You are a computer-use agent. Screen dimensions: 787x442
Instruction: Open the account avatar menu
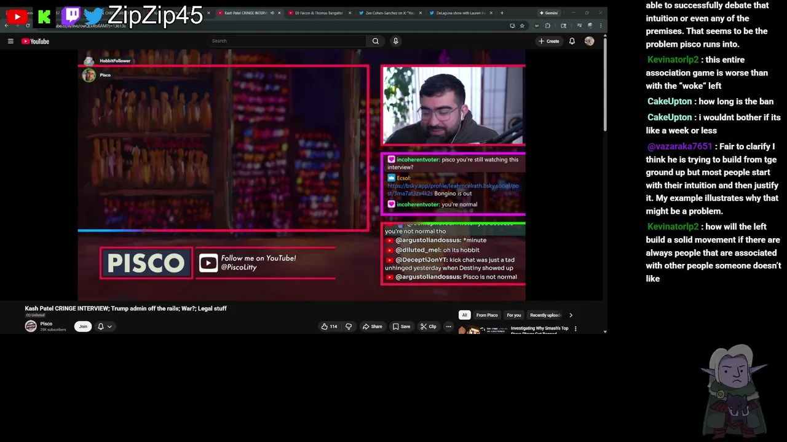(590, 41)
